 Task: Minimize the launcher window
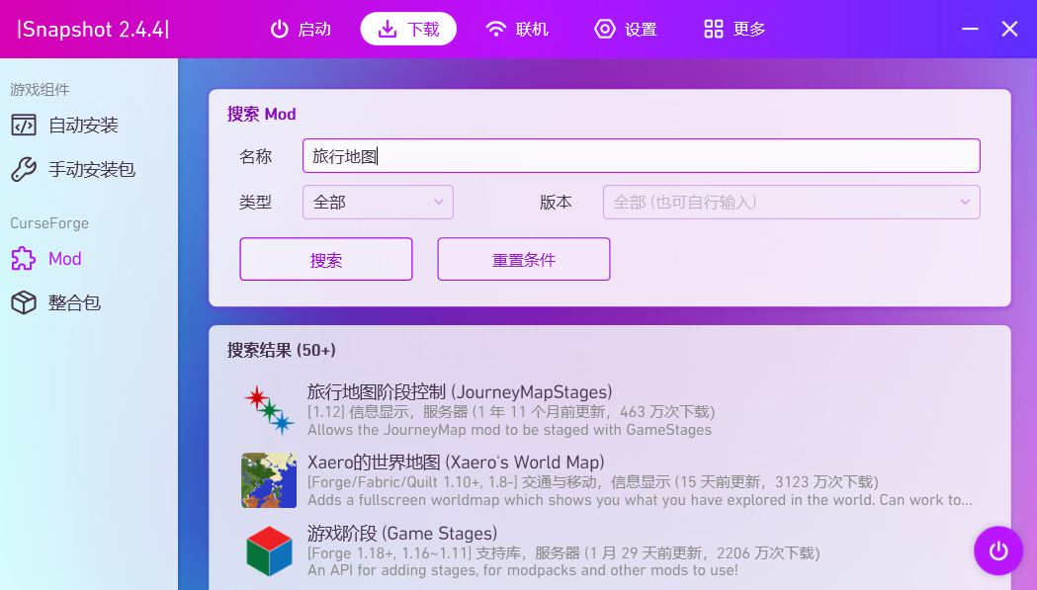[x=970, y=29]
